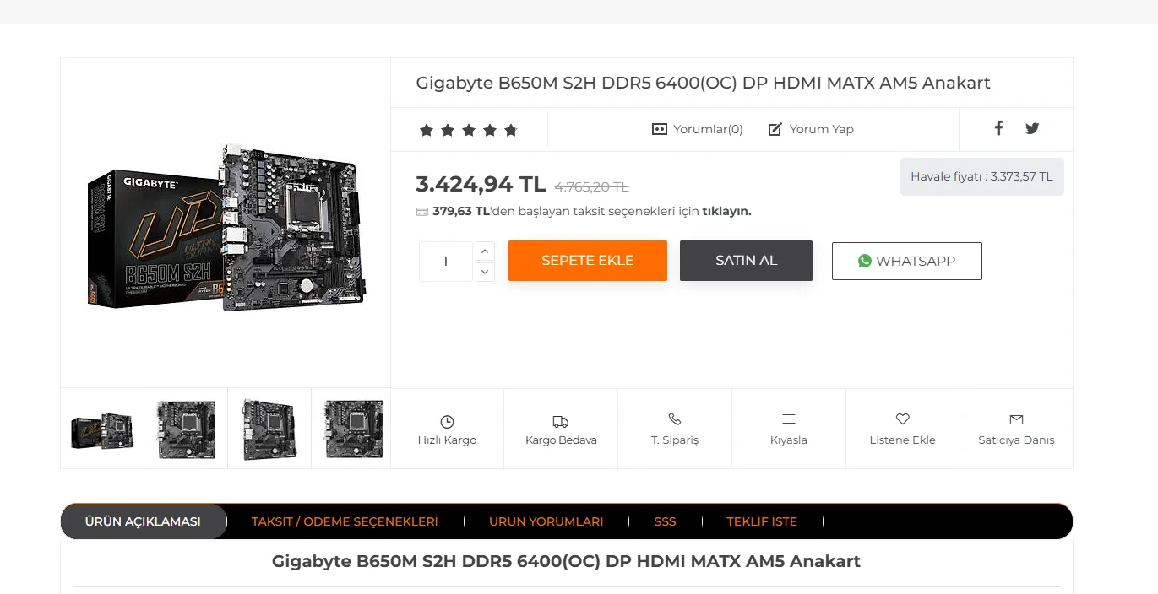Image resolution: width=1158 pixels, height=594 pixels.
Task: Click tıklayın installment options link
Action: tap(726, 211)
